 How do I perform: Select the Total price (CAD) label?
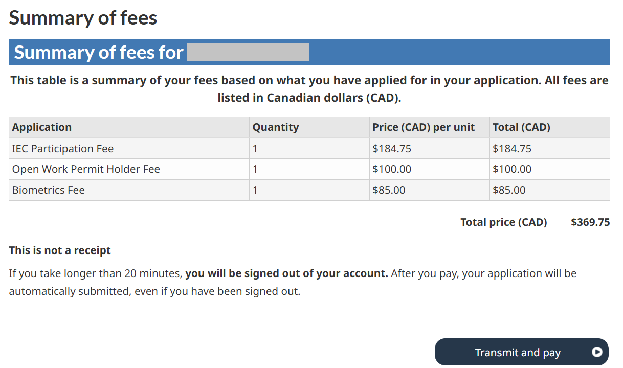503,222
